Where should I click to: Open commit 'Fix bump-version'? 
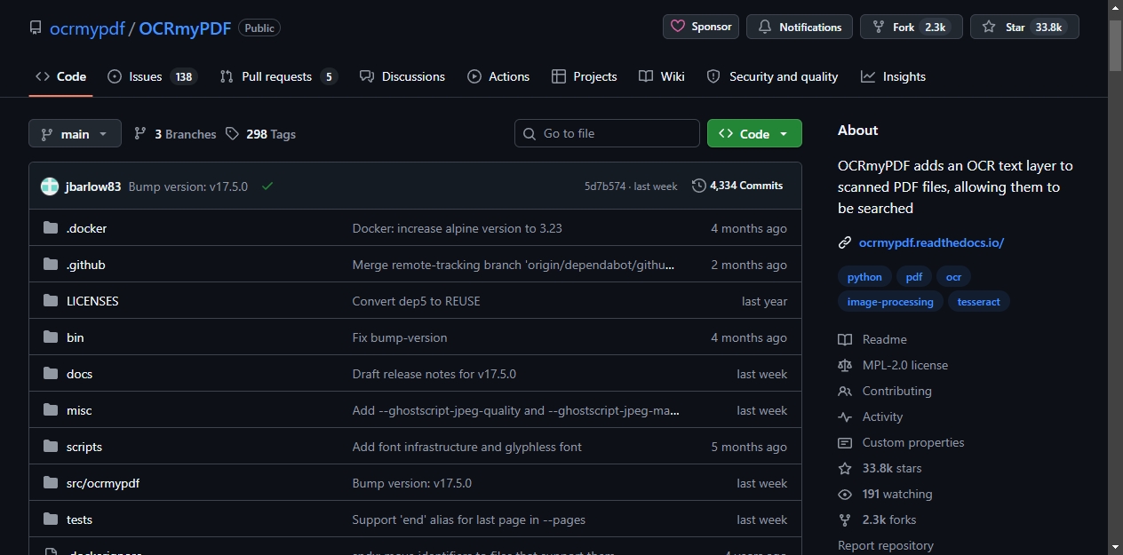400,337
